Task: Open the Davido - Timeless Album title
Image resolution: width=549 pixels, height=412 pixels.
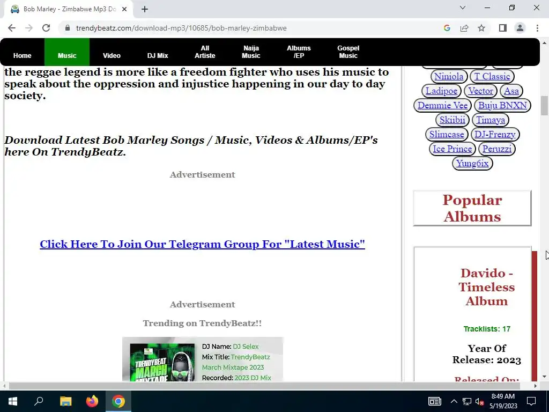Action: (487, 287)
